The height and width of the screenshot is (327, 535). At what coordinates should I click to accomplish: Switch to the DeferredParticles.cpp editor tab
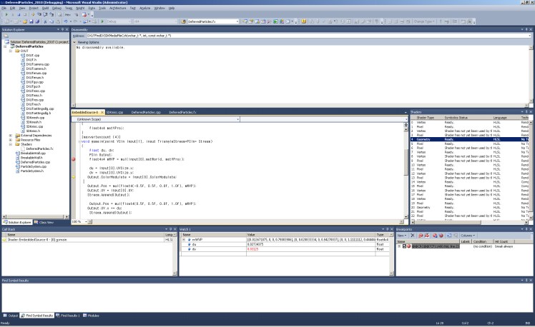coord(145,112)
